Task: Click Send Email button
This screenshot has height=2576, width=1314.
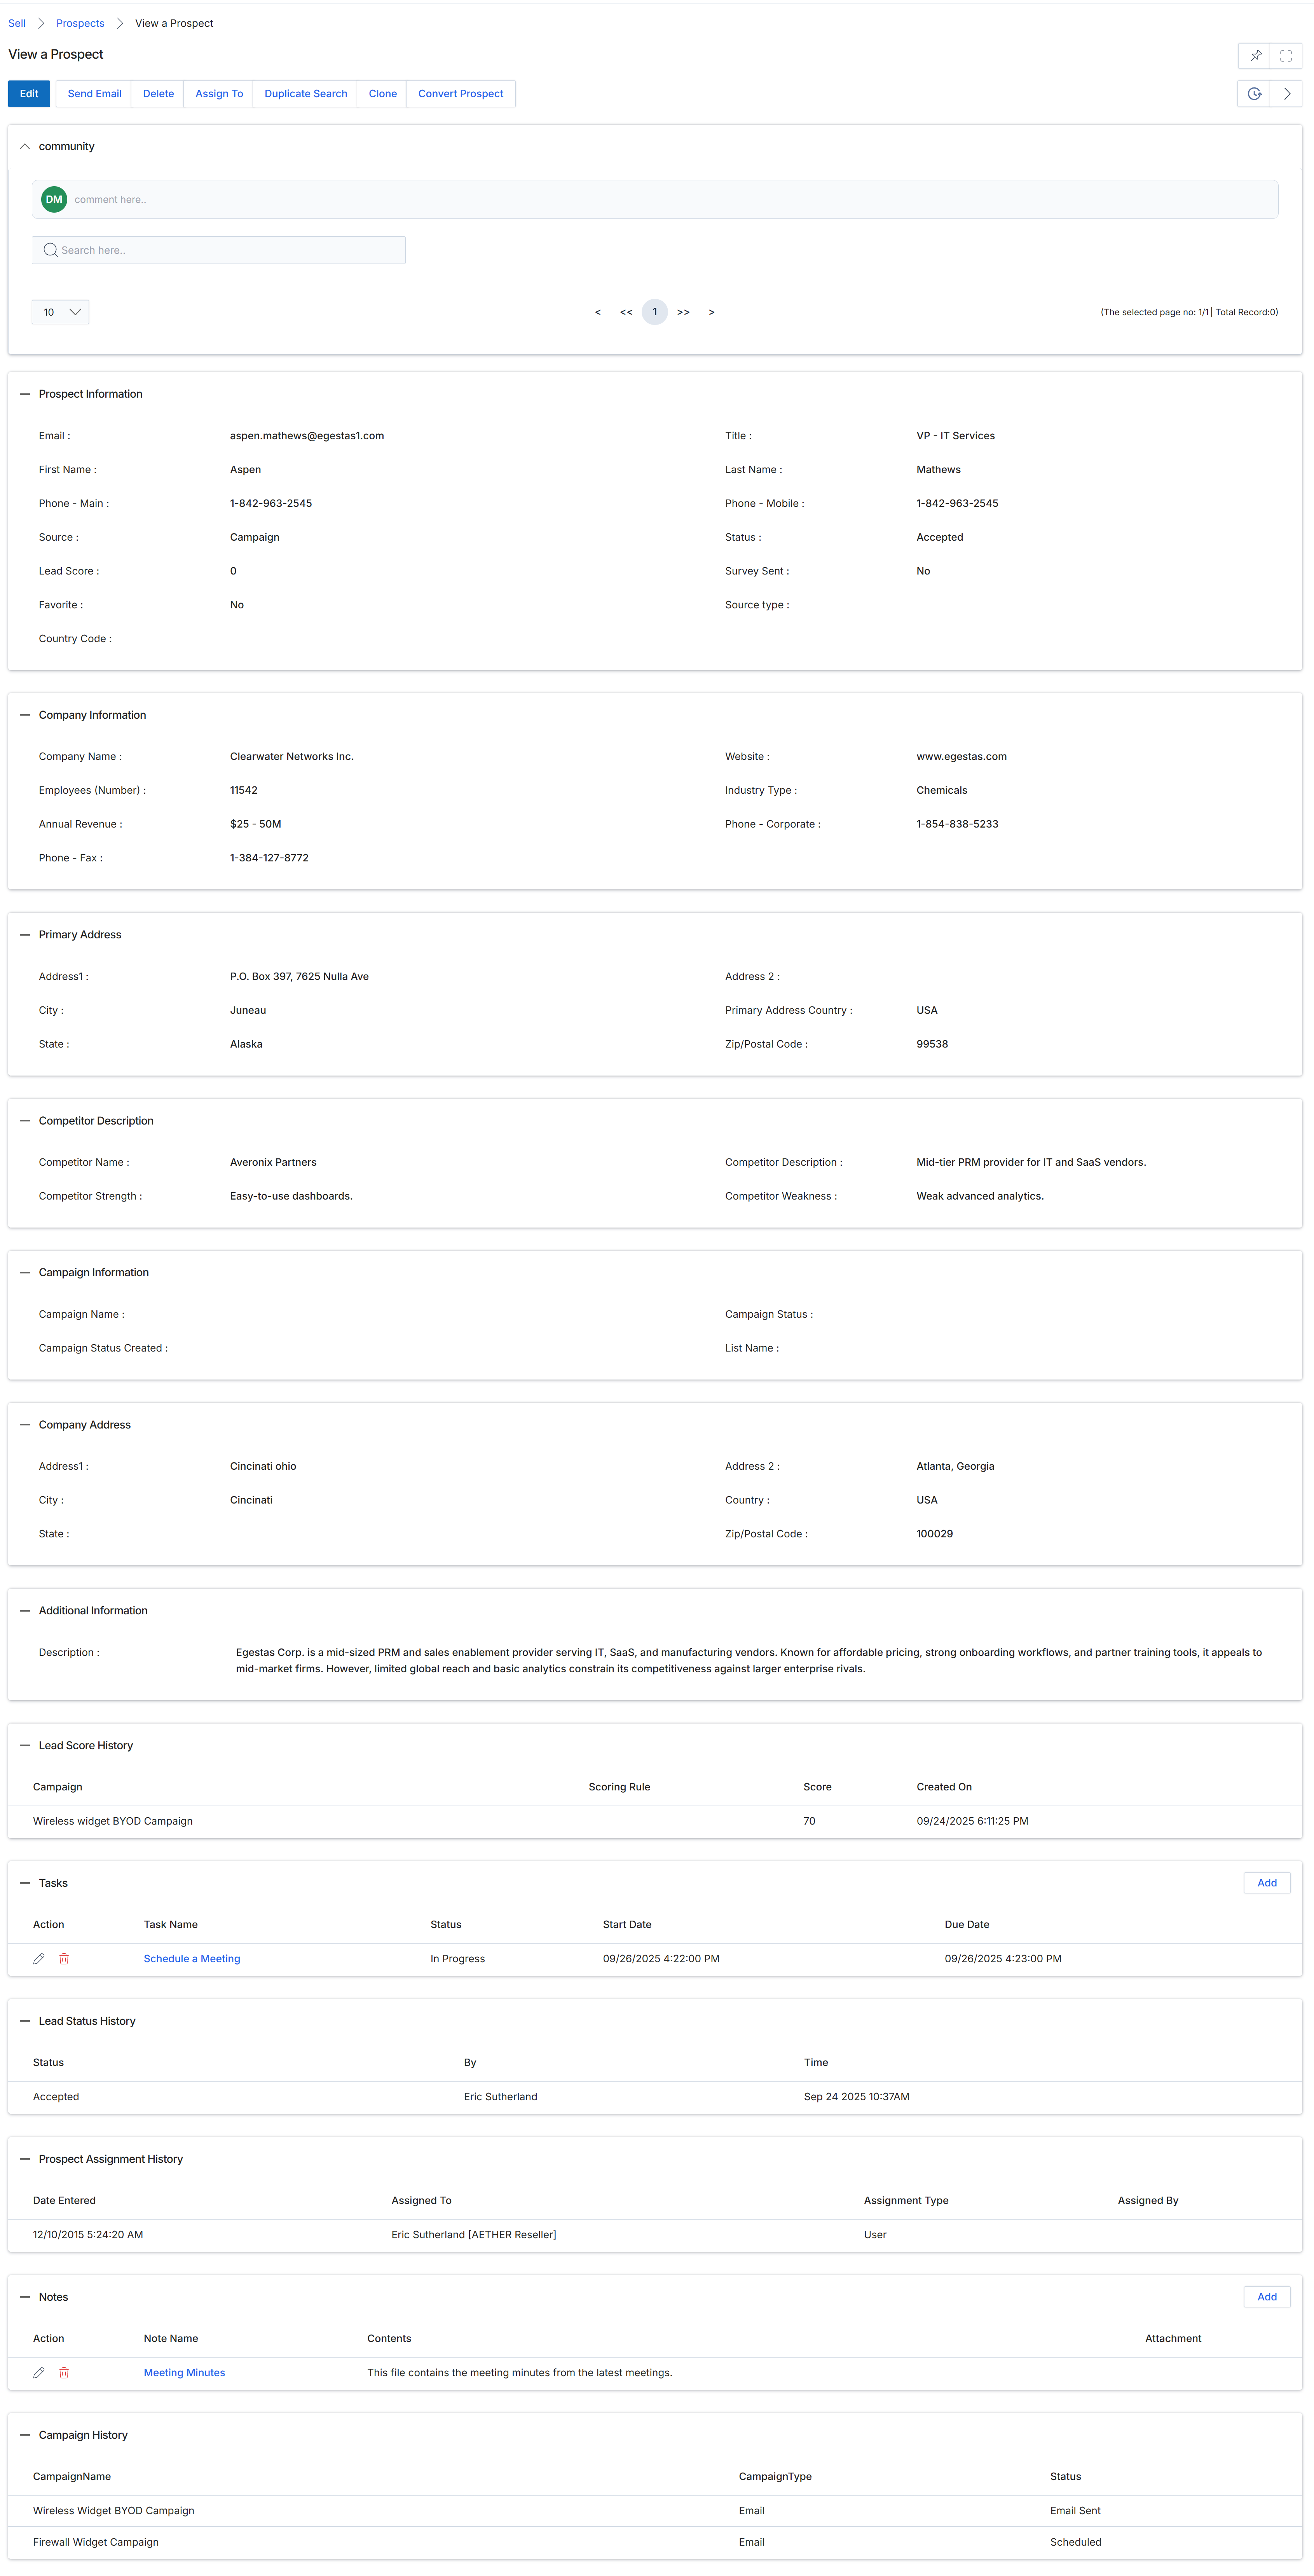Action: tap(94, 94)
